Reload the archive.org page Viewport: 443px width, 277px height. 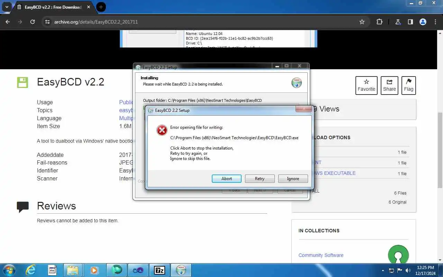coord(33,22)
